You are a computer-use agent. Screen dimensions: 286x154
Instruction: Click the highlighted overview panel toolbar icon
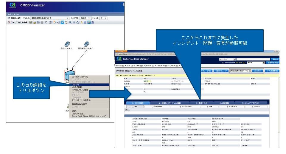tap(89, 22)
